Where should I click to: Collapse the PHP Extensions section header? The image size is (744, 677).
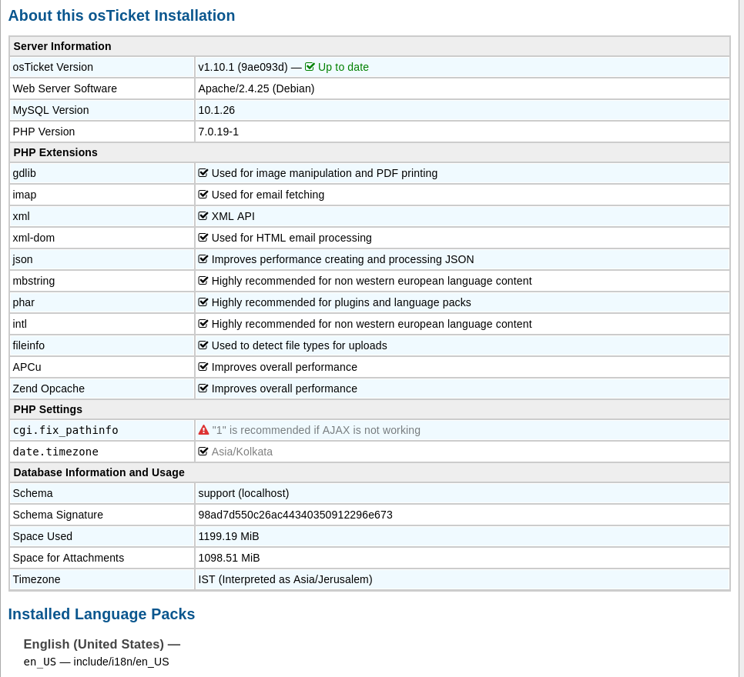55,152
